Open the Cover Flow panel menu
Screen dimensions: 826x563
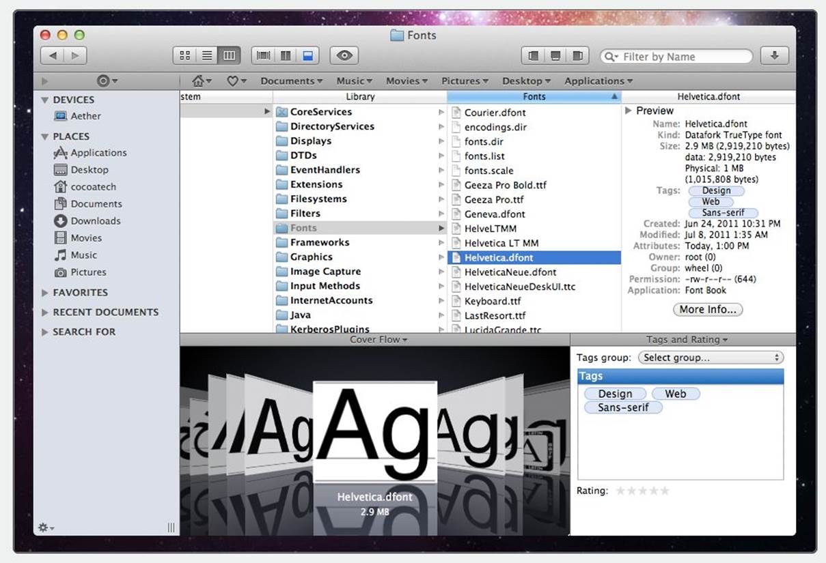(378, 340)
